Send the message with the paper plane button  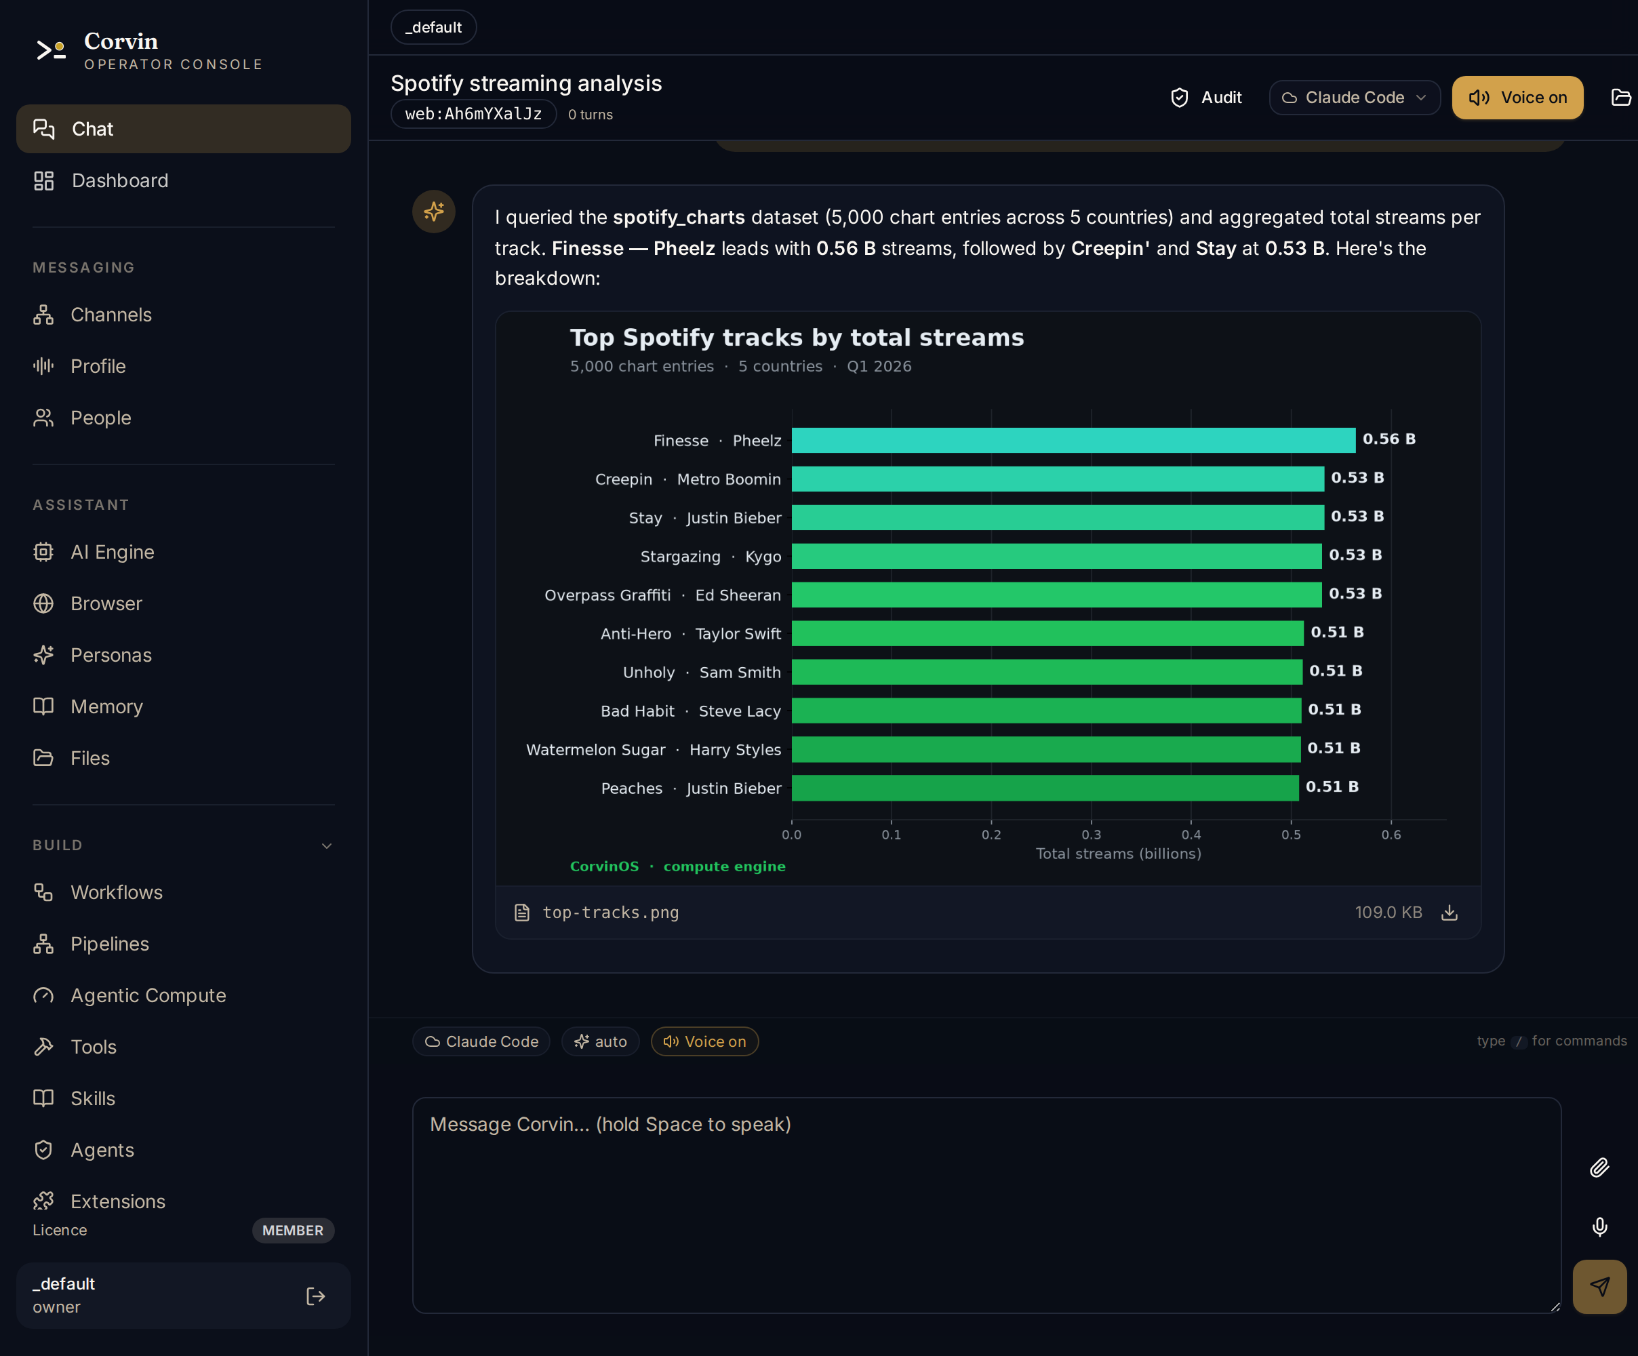coord(1599,1287)
